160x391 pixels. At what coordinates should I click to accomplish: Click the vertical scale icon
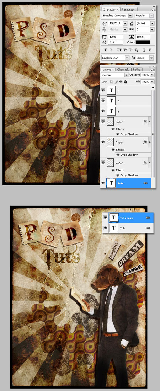(105, 37)
